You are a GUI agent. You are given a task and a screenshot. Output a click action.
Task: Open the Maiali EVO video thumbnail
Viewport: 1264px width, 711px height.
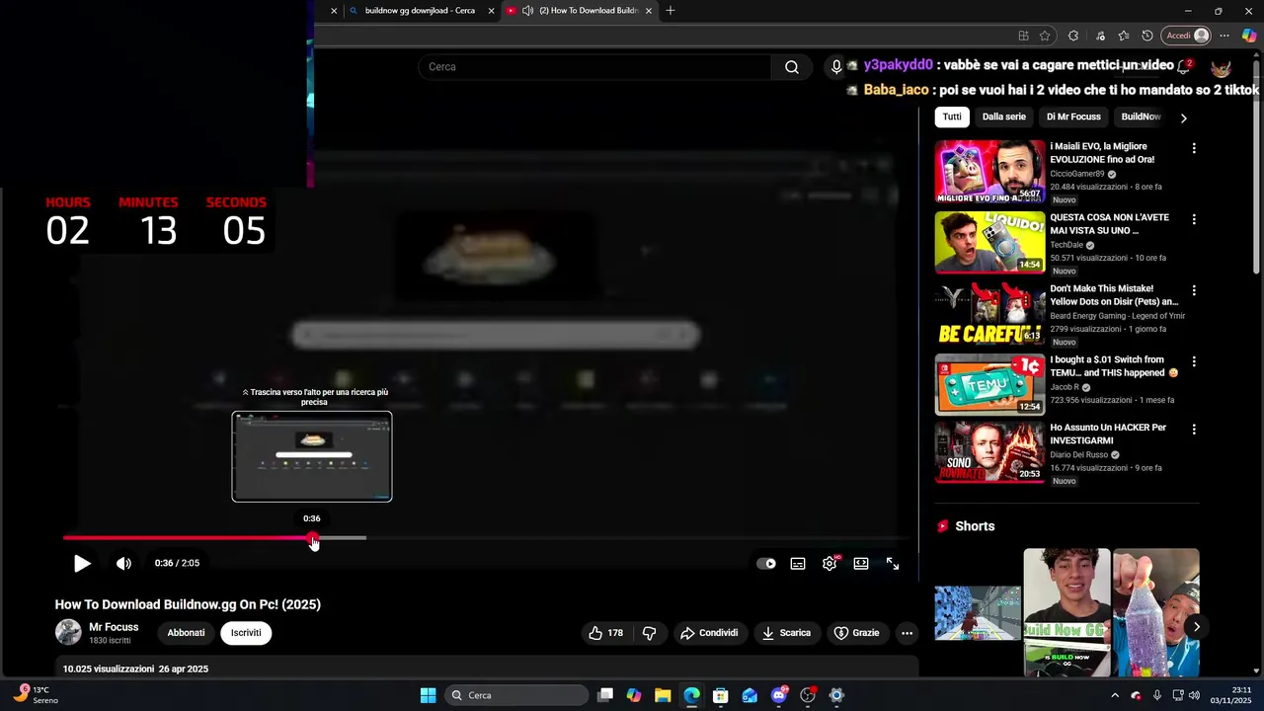pos(989,171)
